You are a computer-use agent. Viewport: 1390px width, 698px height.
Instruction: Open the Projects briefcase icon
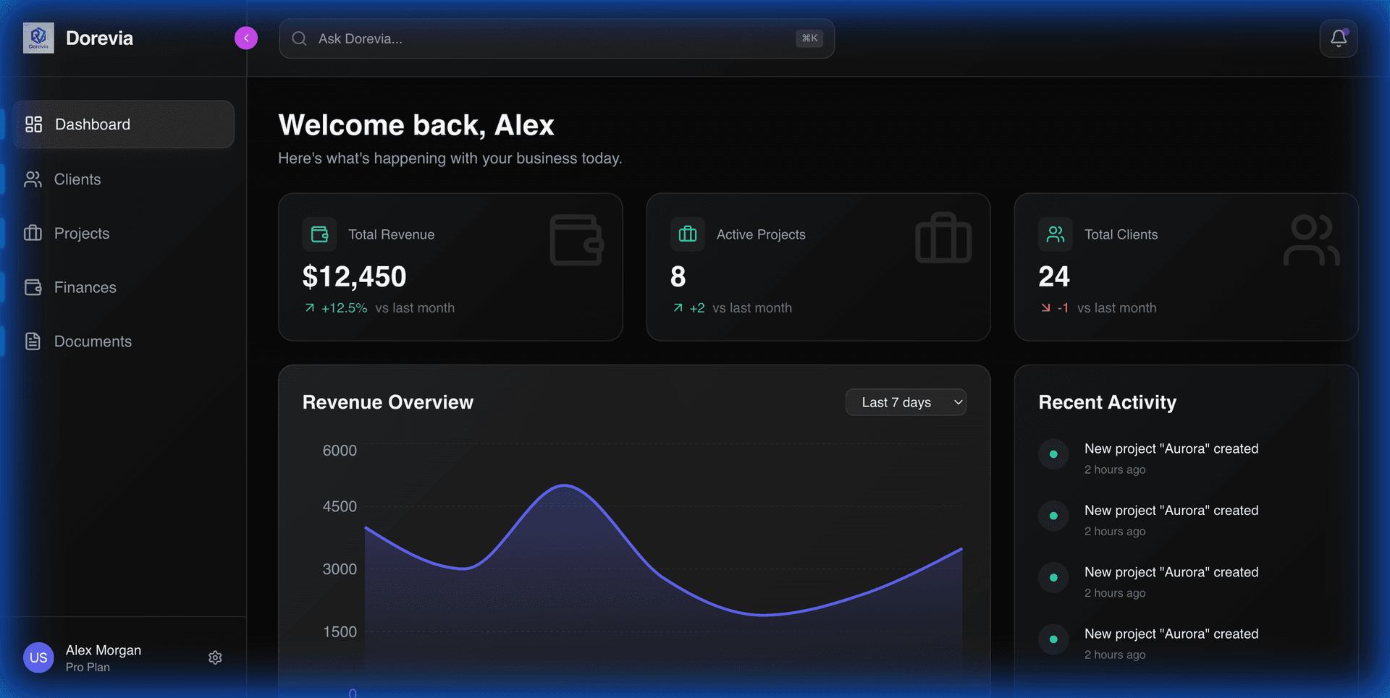tap(33, 233)
